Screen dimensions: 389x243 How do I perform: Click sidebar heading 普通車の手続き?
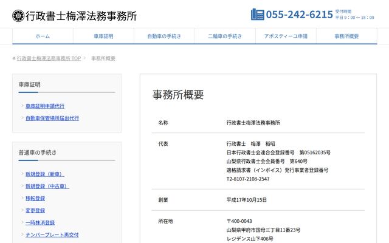38,152
